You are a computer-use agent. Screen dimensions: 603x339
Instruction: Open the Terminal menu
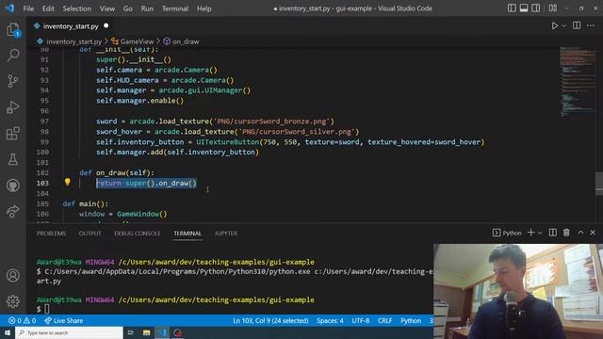[175, 8]
